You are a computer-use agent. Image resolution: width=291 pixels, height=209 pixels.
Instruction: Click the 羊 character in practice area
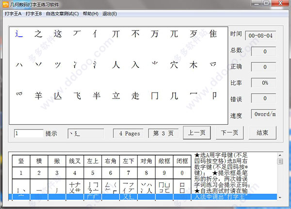pos(38,96)
